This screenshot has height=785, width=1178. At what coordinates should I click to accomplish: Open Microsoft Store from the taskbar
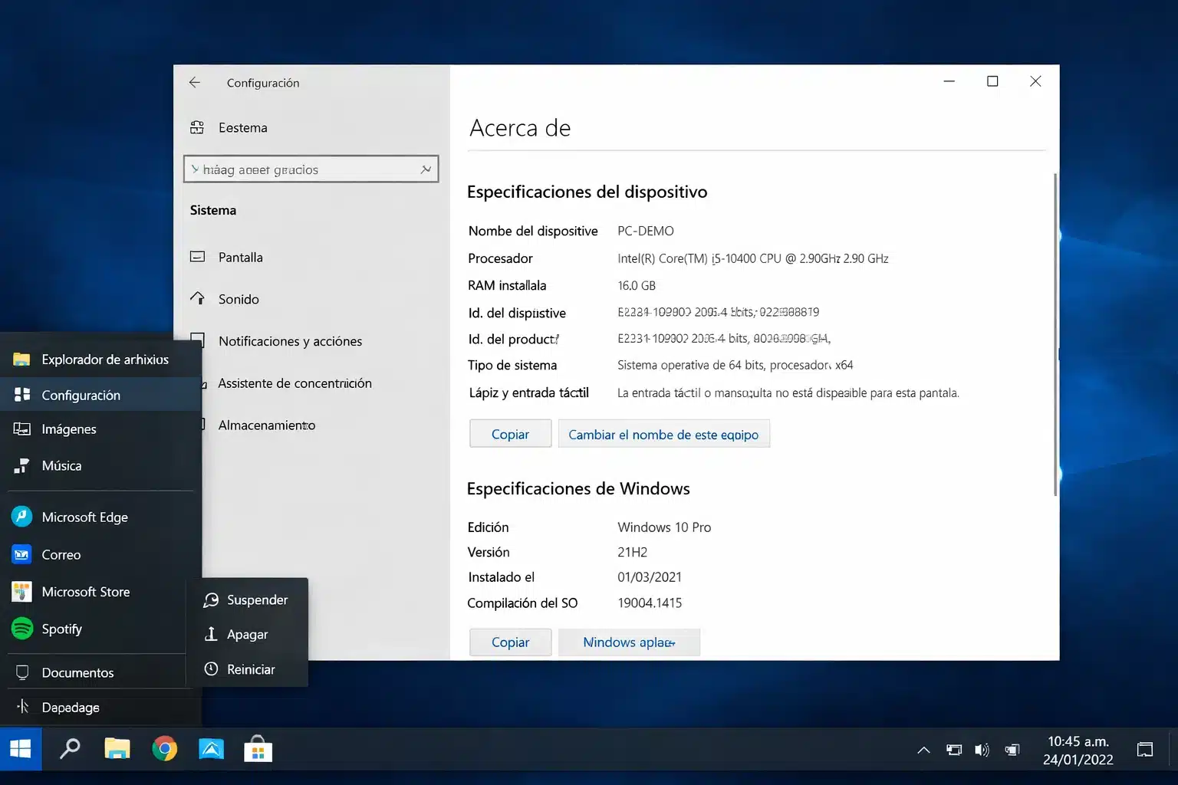pyautogui.click(x=258, y=749)
